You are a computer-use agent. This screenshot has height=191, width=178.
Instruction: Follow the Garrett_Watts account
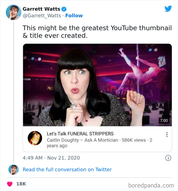(x=74, y=16)
